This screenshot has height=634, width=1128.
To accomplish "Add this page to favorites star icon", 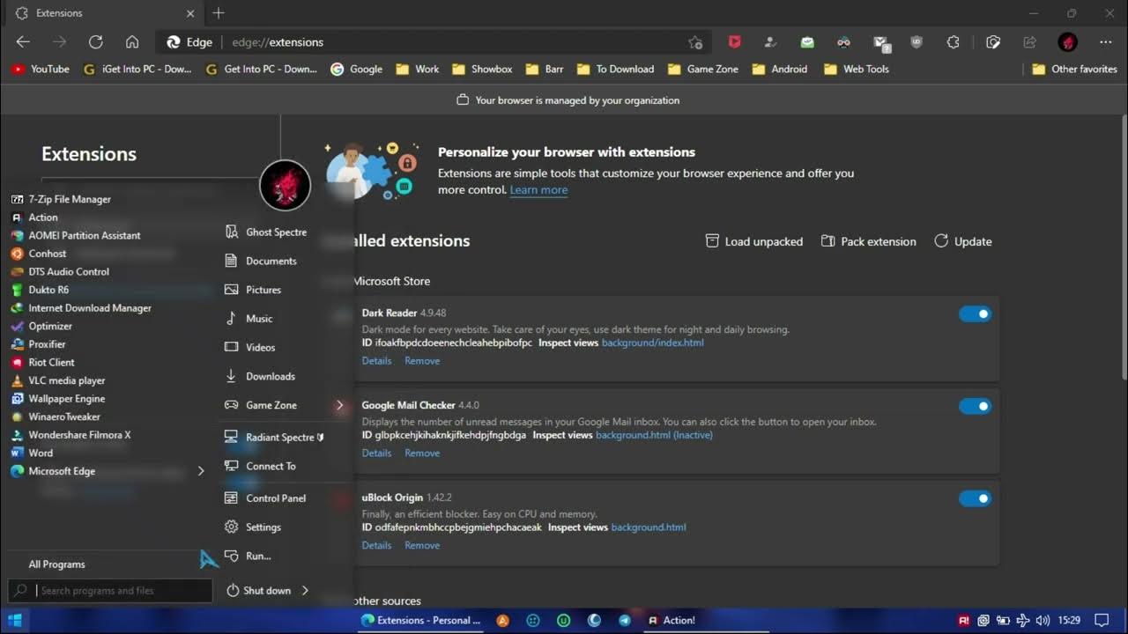I will 695,42.
